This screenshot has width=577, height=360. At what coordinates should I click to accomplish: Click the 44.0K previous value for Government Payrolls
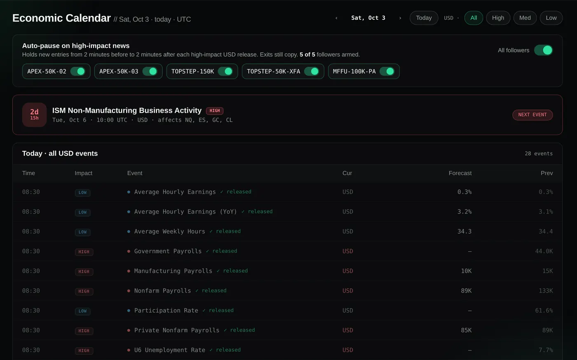544,251
